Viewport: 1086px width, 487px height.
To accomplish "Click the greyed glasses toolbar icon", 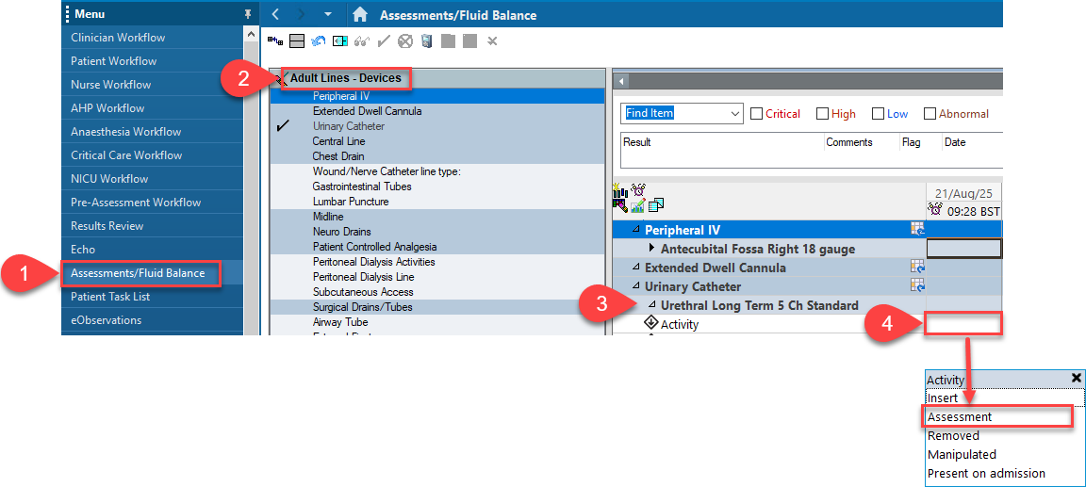I will coord(362,41).
